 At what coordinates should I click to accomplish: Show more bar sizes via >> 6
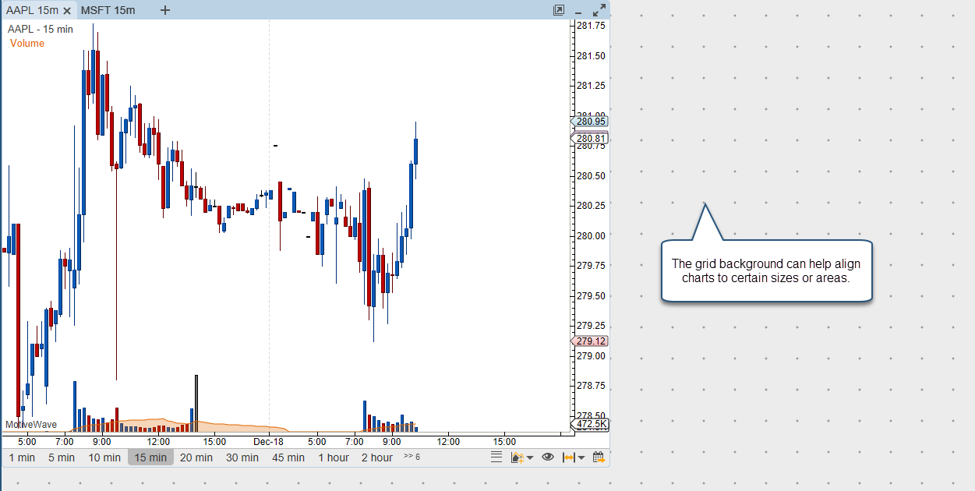pyautogui.click(x=412, y=457)
